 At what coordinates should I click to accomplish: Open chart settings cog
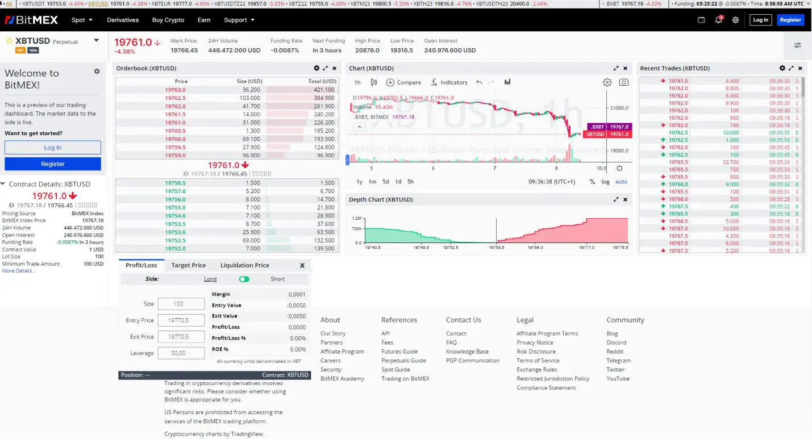tap(607, 82)
